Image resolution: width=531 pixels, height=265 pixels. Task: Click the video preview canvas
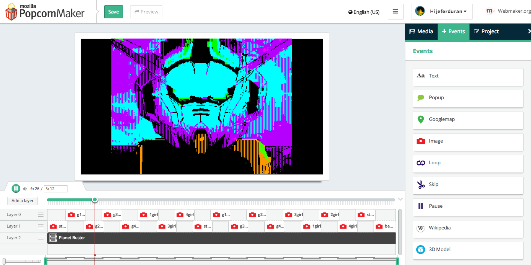pyautogui.click(x=202, y=106)
